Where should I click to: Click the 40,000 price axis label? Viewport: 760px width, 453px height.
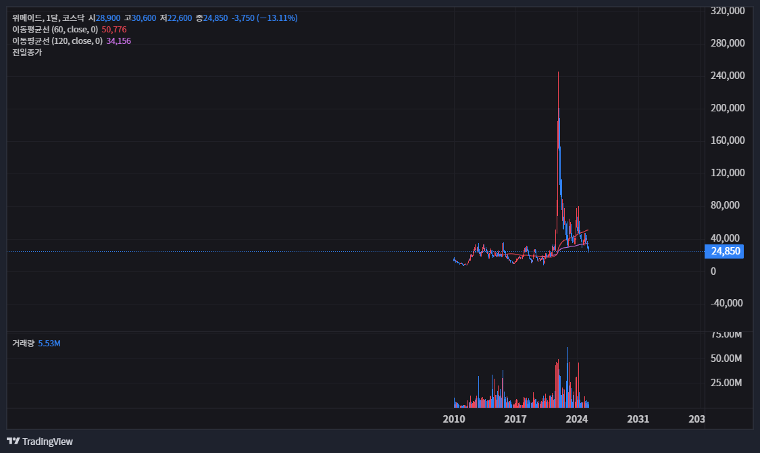[x=725, y=238]
